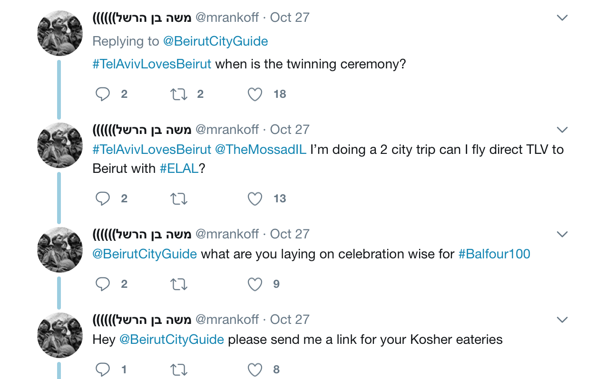The height and width of the screenshot is (379, 607).
Task: Expand more-options chevron on ELAL tweet
Action: [562, 130]
